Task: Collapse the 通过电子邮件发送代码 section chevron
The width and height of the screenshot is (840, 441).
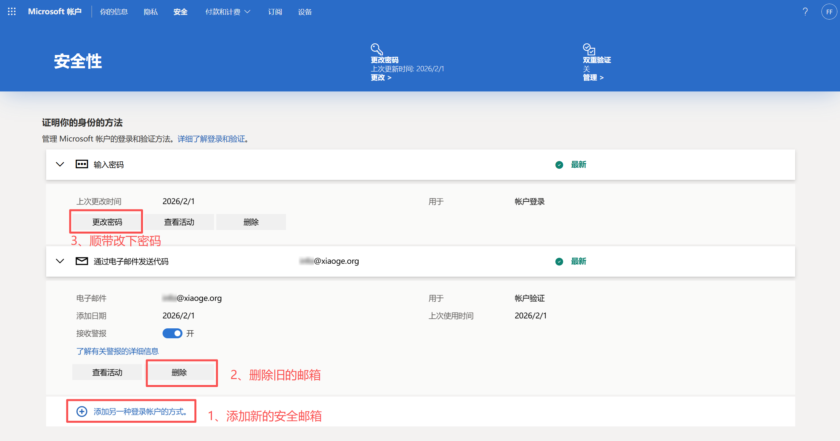Action: click(x=60, y=261)
